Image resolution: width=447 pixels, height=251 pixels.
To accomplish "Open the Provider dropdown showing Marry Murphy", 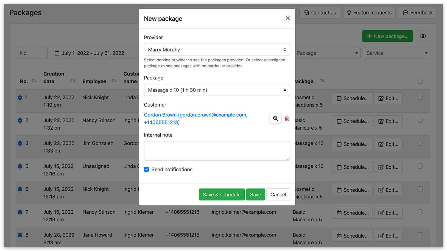I will tap(217, 50).
